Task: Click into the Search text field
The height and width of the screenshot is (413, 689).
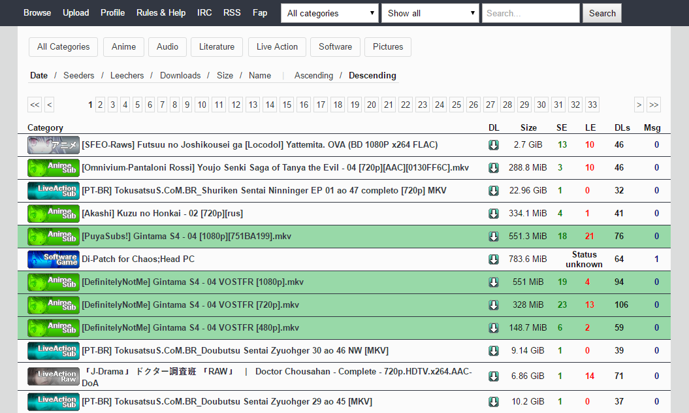Action: click(530, 13)
